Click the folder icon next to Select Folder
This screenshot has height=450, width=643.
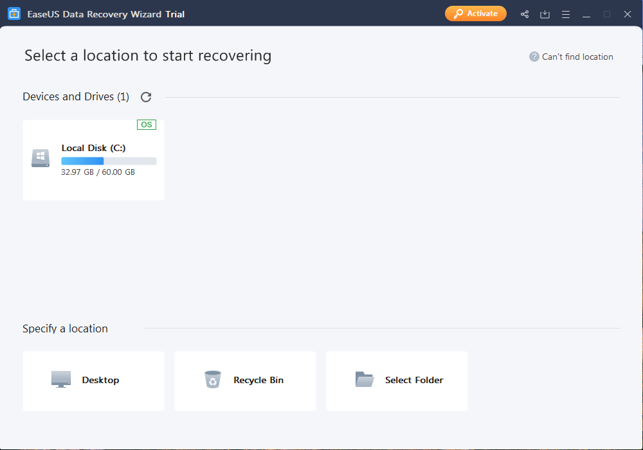click(x=365, y=379)
